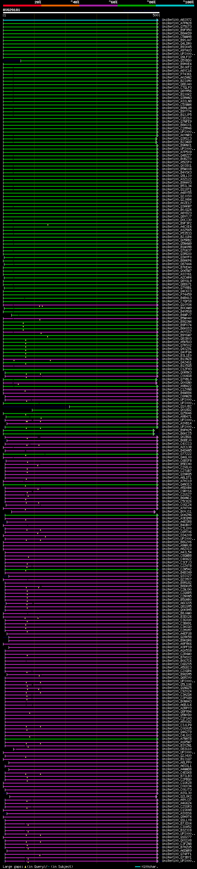Select label UniRef100_Q10JB2
The height and width of the screenshot is (869, 197).
pos(177,406)
